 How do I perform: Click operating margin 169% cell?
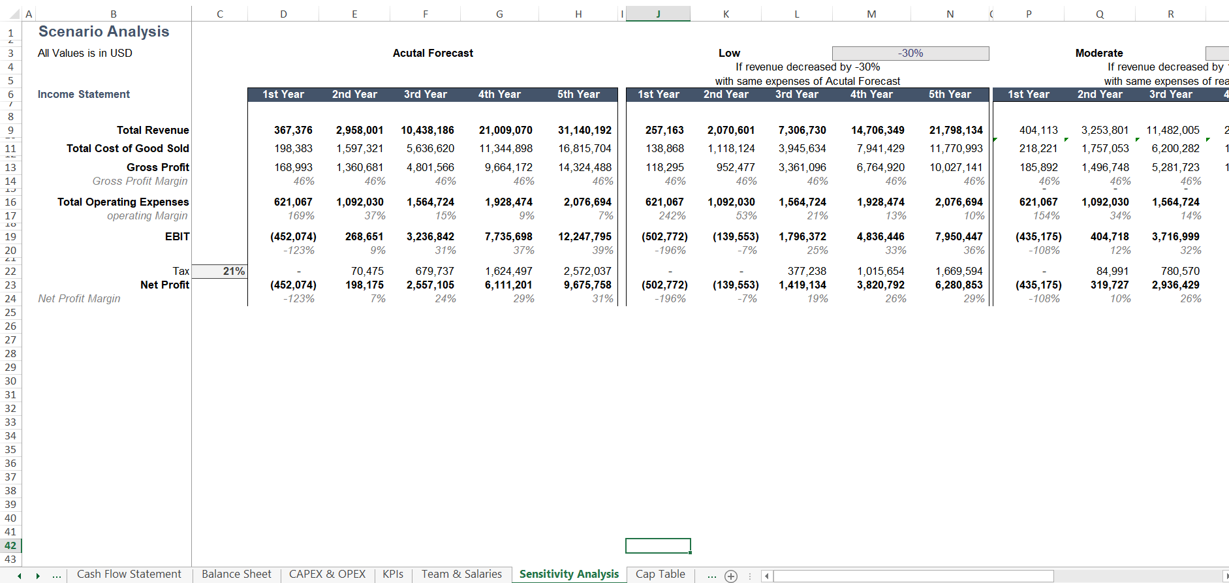(301, 215)
